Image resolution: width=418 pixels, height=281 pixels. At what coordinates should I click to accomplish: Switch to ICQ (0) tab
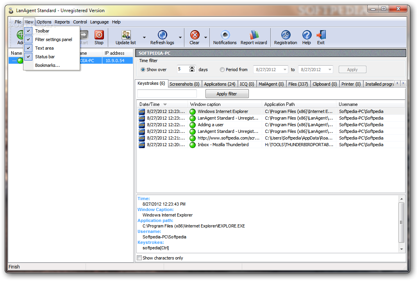coord(247,84)
